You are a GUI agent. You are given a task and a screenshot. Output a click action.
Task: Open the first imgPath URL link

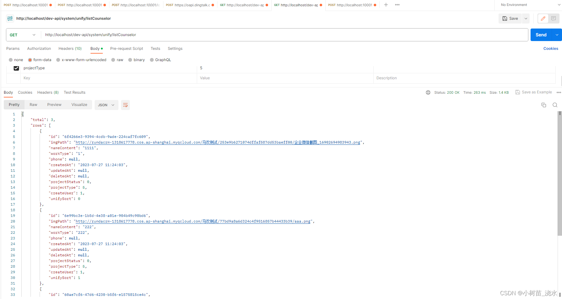point(218,142)
